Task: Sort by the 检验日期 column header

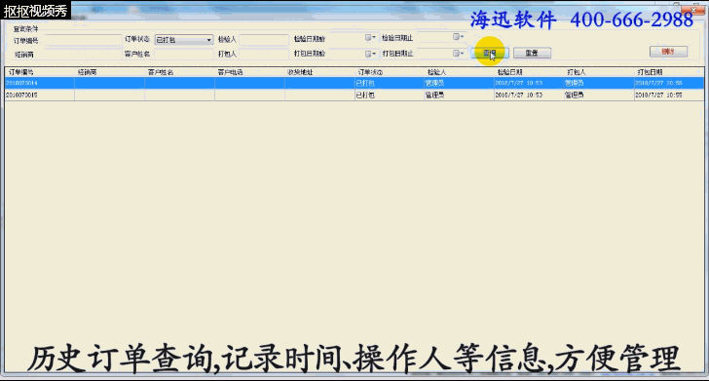Action: (x=529, y=72)
